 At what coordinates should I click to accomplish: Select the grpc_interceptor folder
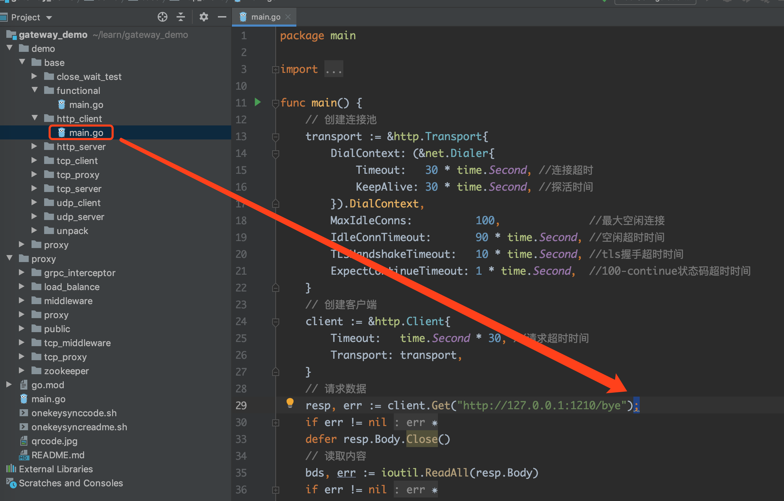[x=80, y=273]
